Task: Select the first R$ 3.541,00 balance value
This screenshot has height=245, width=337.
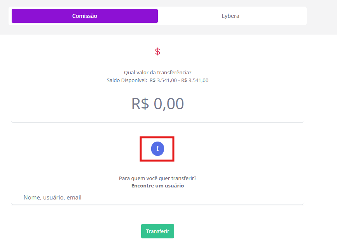Action: coord(163,80)
